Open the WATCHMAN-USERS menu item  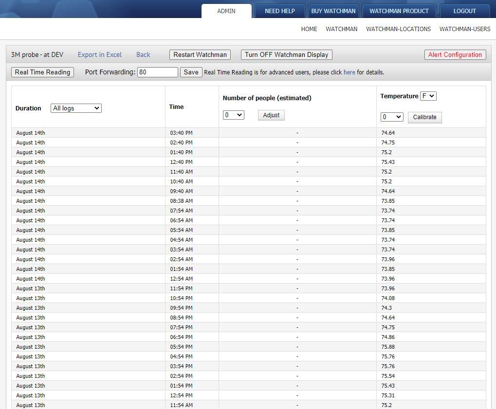[x=465, y=29]
